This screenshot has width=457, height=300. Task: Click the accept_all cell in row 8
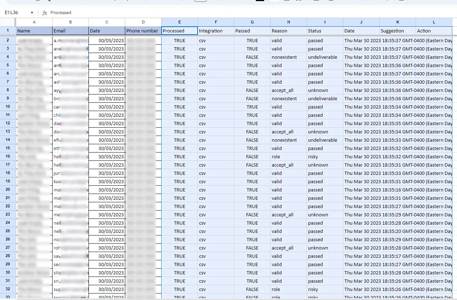coord(289,90)
